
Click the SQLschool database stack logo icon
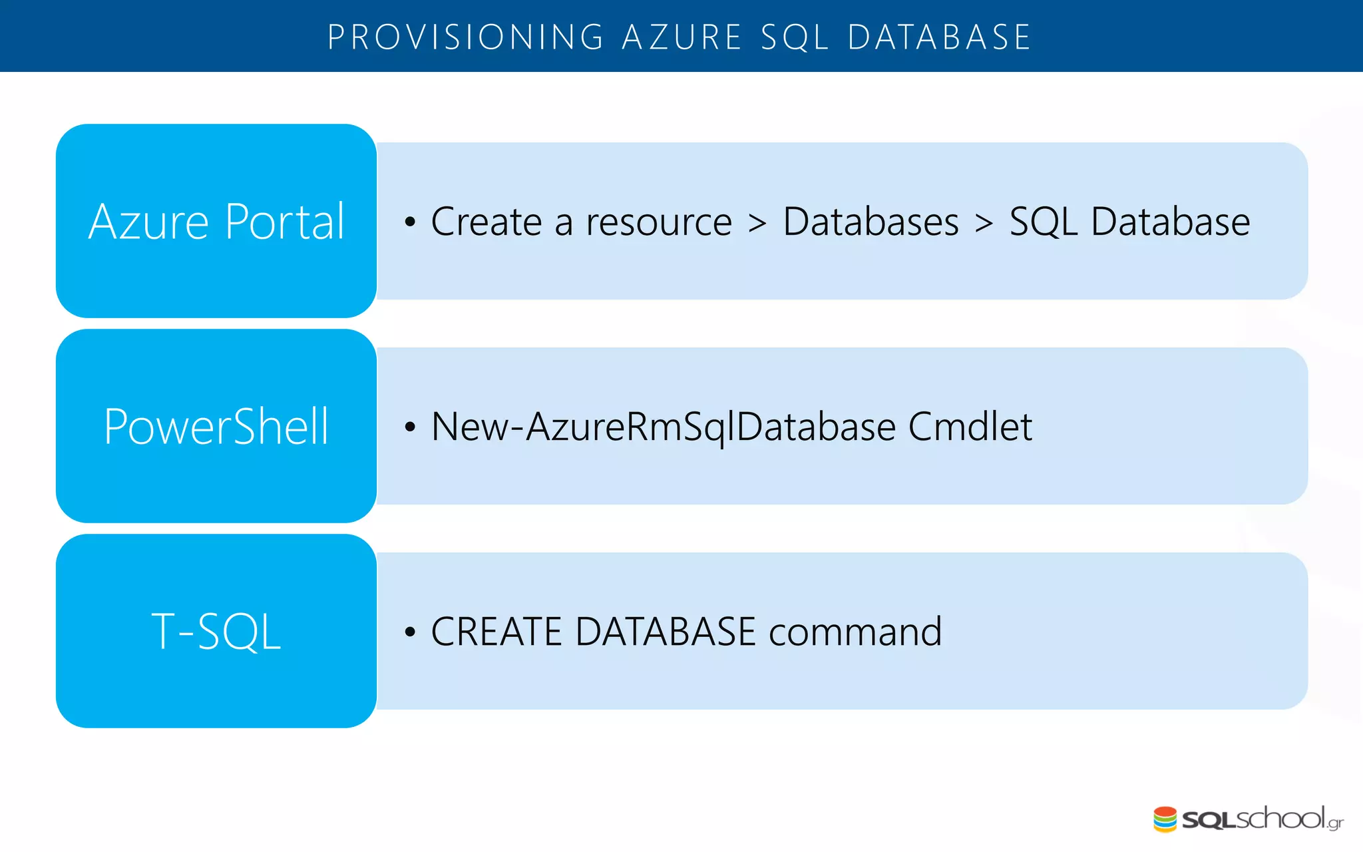(1165, 819)
